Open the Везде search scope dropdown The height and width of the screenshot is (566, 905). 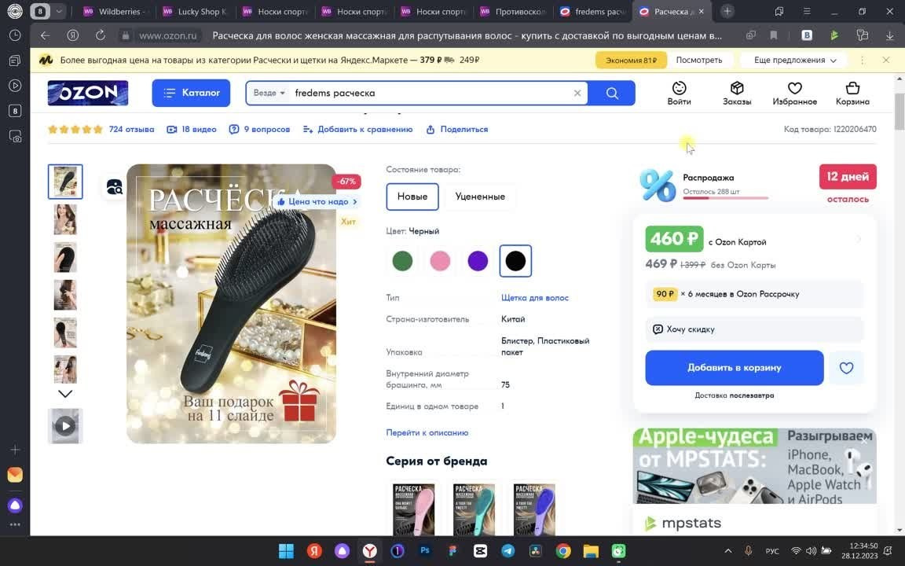(267, 93)
